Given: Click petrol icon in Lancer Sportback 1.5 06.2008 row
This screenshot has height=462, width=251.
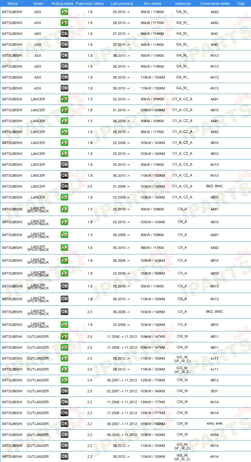Looking at the screenshot, I should pos(65,235).
